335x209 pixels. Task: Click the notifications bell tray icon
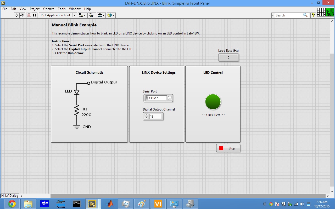265,204
